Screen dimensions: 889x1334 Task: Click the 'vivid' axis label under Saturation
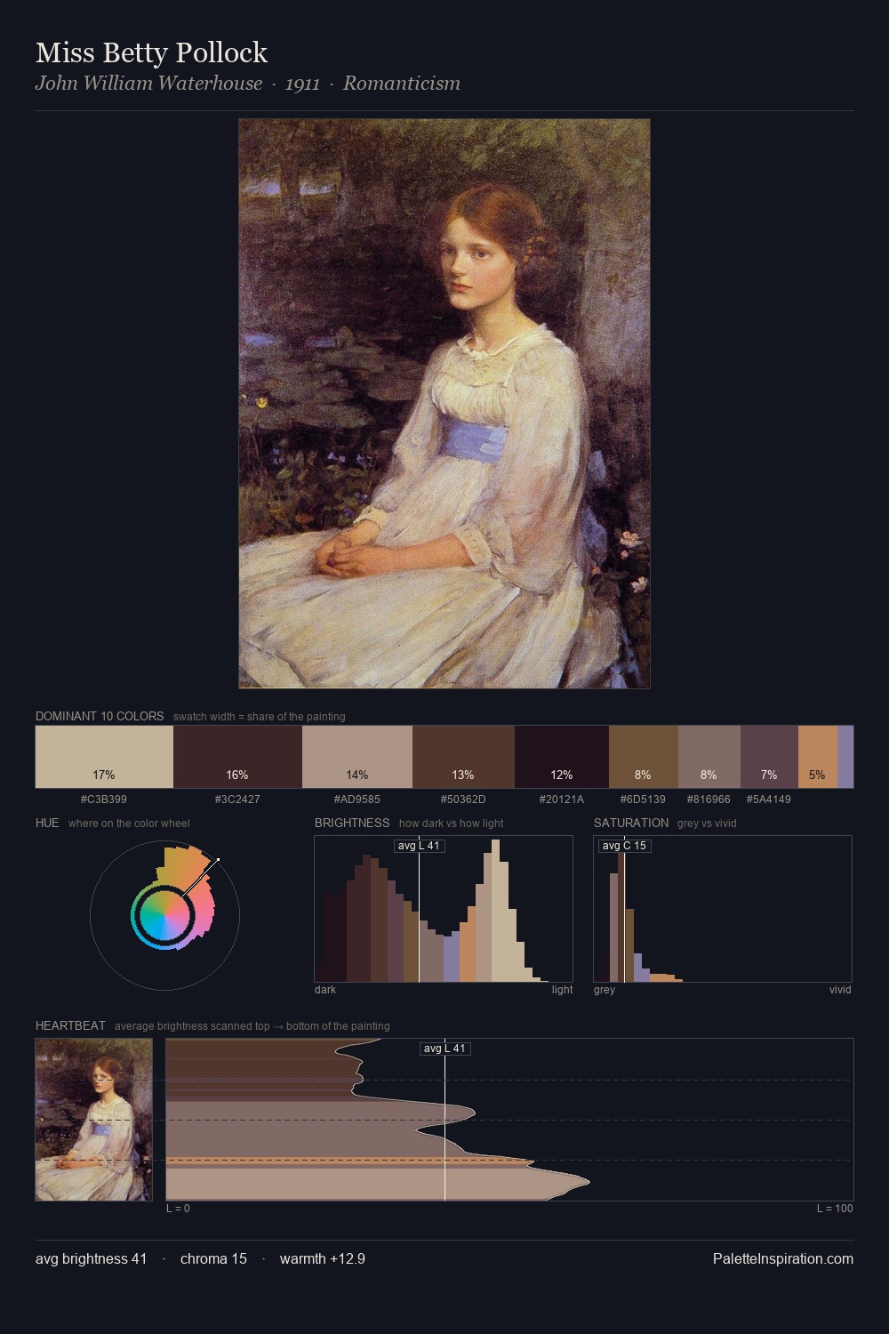tap(840, 989)
